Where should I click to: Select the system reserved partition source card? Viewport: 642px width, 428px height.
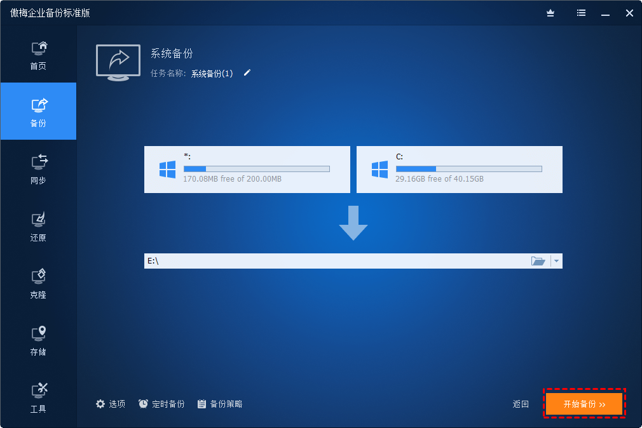coord(247,170)
